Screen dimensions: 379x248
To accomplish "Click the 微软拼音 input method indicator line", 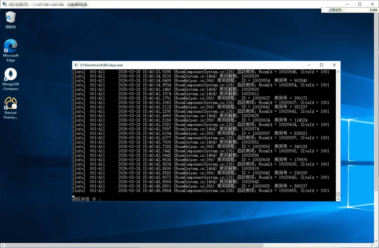I will click(87, 199).
